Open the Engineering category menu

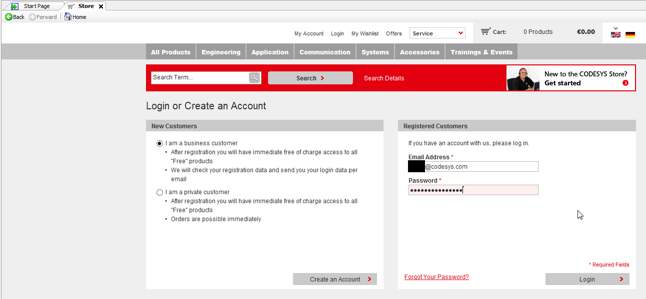(x=221, y=52)
